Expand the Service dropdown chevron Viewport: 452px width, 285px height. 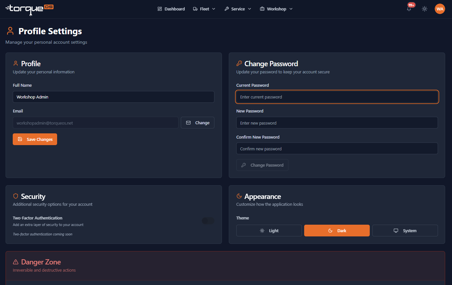point(250,9)
